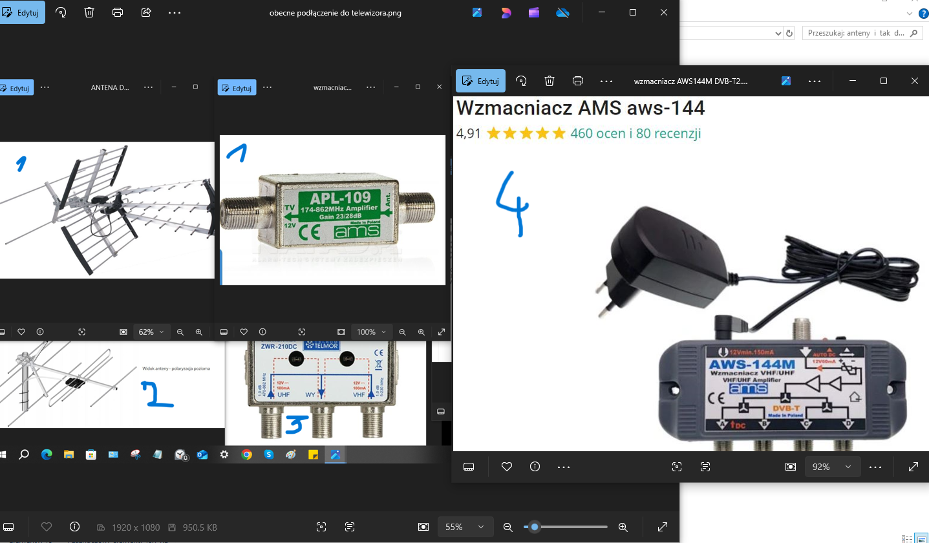Click the file name obecne podłączenie do telewizora.png
929x543 pixels.
[x=336, y=13]
